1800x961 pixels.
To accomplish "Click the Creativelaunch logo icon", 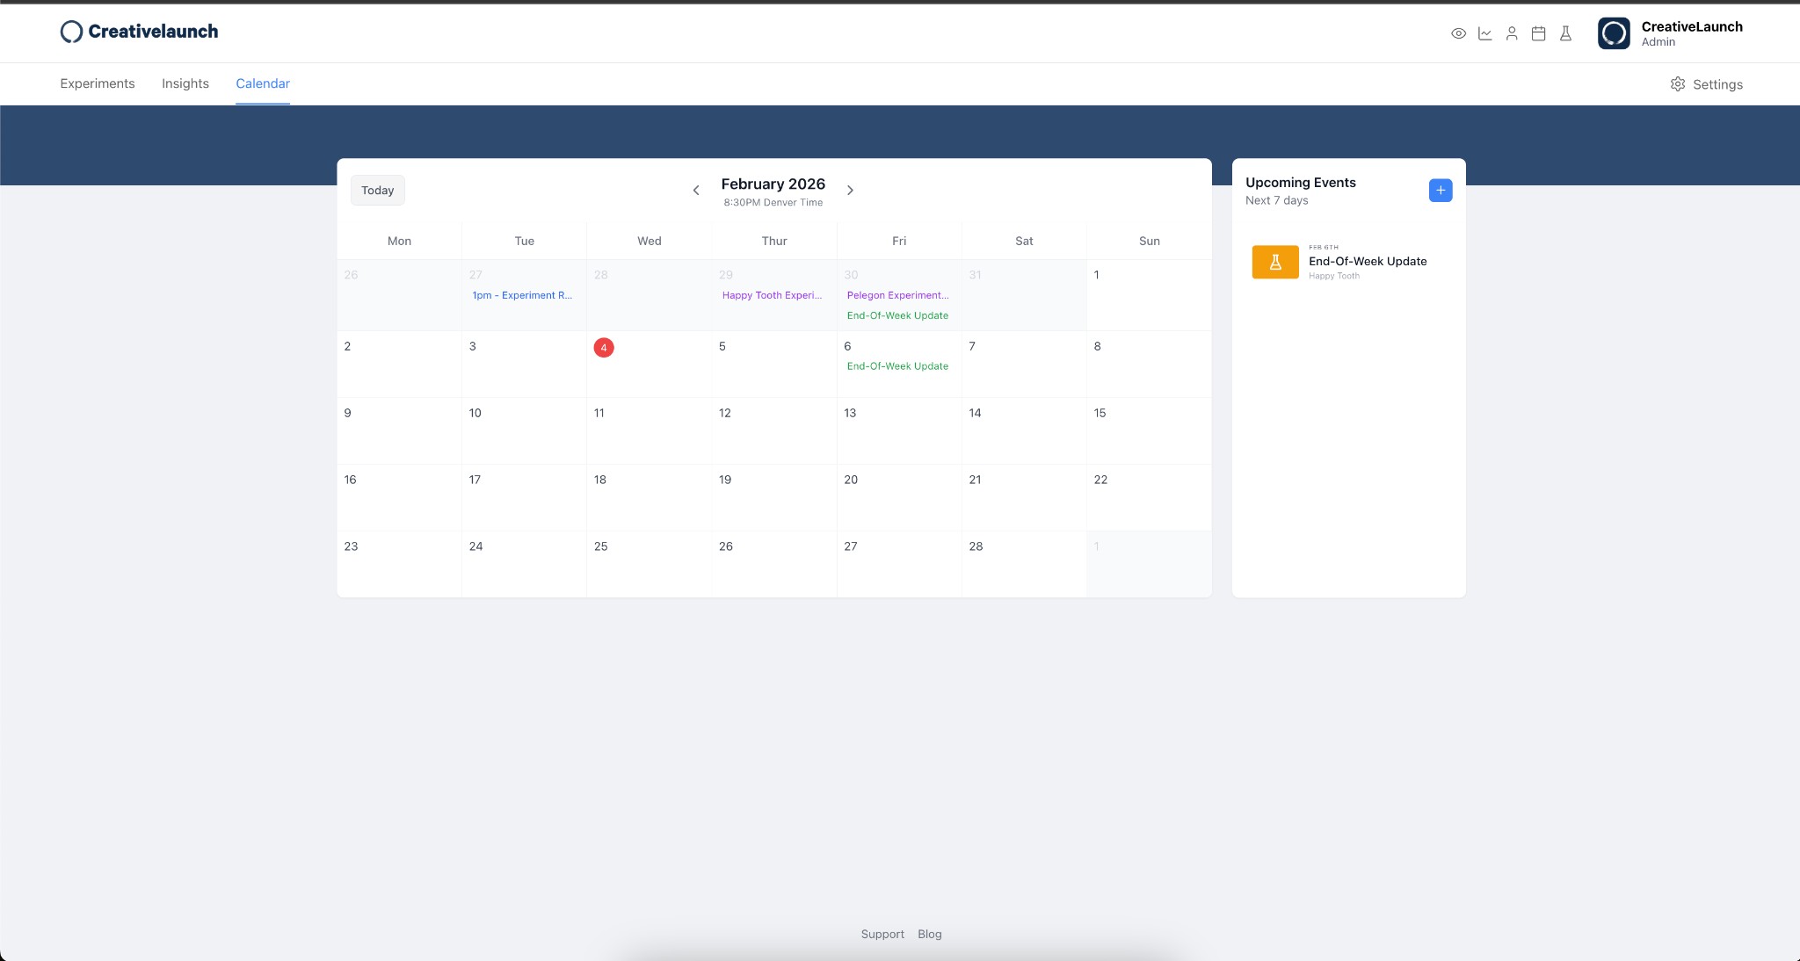I will pyautogui.click(x=71, y=32).
